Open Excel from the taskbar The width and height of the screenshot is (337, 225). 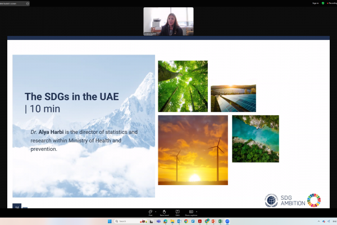click(220, 221)
